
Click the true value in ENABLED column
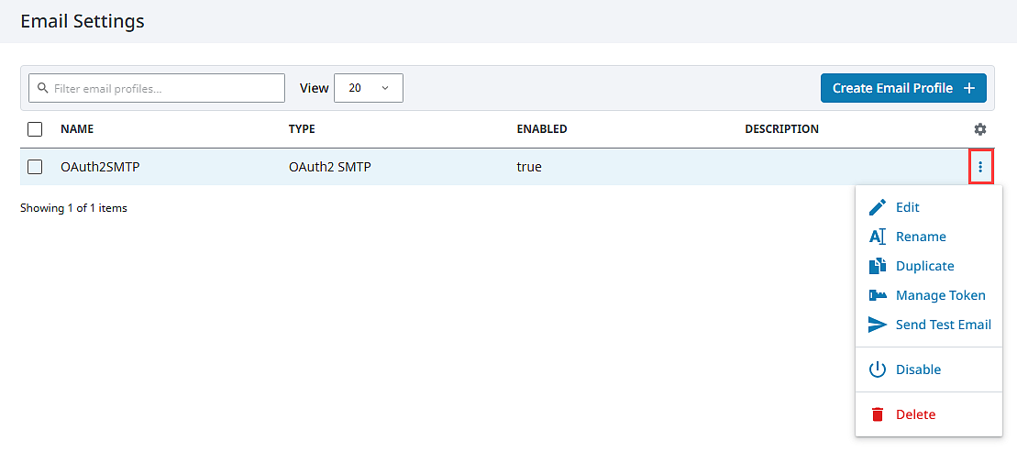pos(529,167)
